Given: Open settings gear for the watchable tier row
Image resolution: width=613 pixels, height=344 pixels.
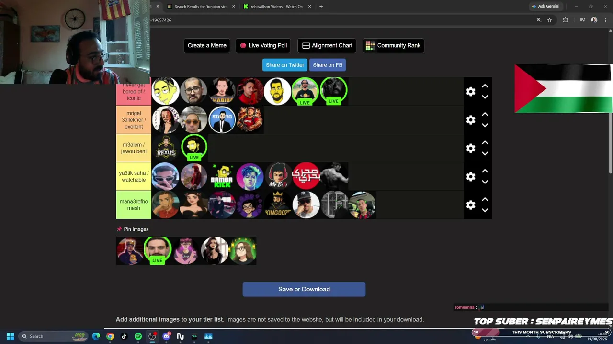Looking at the screenshot, I should [x=471, y=177].
